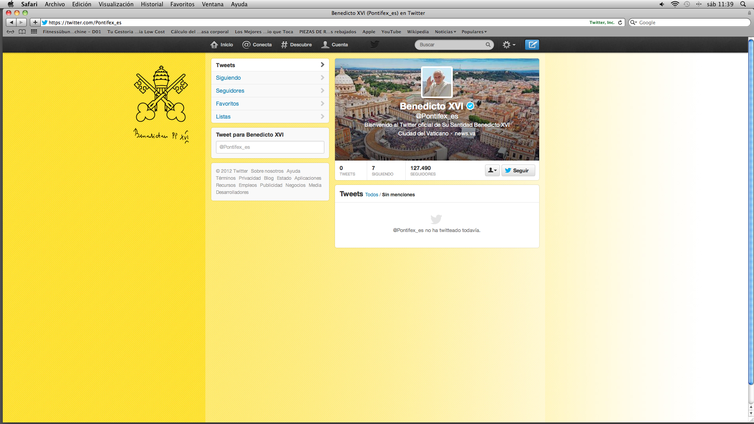Open the Siguiendo sidebar row
This screenshot has width=754, height=424.
[x=270, y=78]
